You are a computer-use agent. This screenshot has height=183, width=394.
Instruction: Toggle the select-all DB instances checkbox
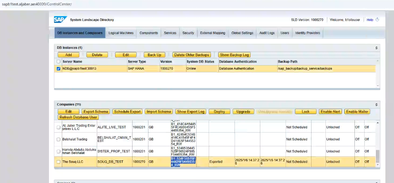pos(58,61)
